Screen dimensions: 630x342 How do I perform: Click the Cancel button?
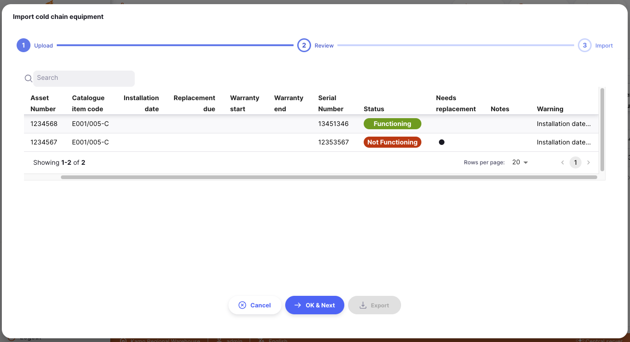(255, 305)
